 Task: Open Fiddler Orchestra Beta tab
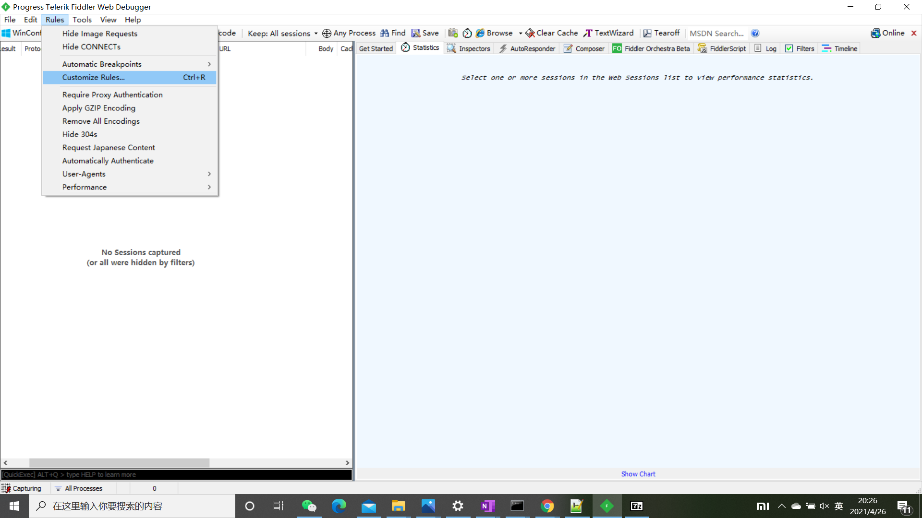[651, 48]
